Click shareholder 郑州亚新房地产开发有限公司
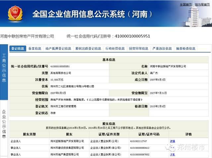This screenshot has width=212, height=158. [x=67, y=141]
